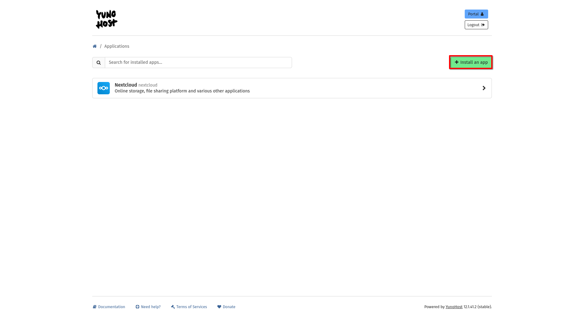This screenshot has width=585, height=314.
Task: Click the Portal button
Action: pos(476,14)
